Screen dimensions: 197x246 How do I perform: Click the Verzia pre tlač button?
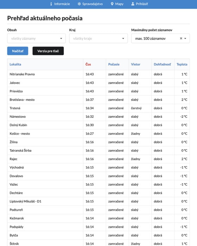[x=48, y=51]
